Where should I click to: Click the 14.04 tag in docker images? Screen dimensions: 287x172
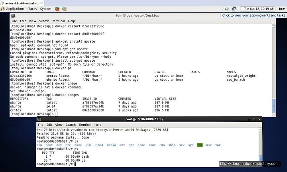coord(51,106)
